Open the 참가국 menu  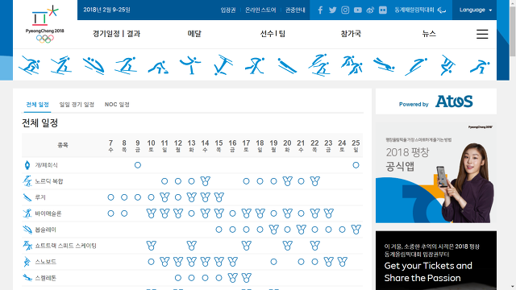[x=351, y=34]
